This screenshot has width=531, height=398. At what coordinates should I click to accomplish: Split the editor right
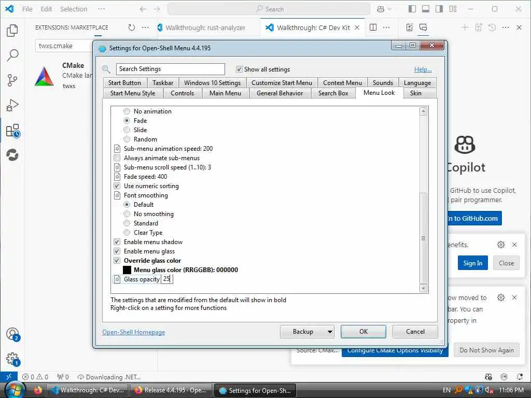coord(373,27)
